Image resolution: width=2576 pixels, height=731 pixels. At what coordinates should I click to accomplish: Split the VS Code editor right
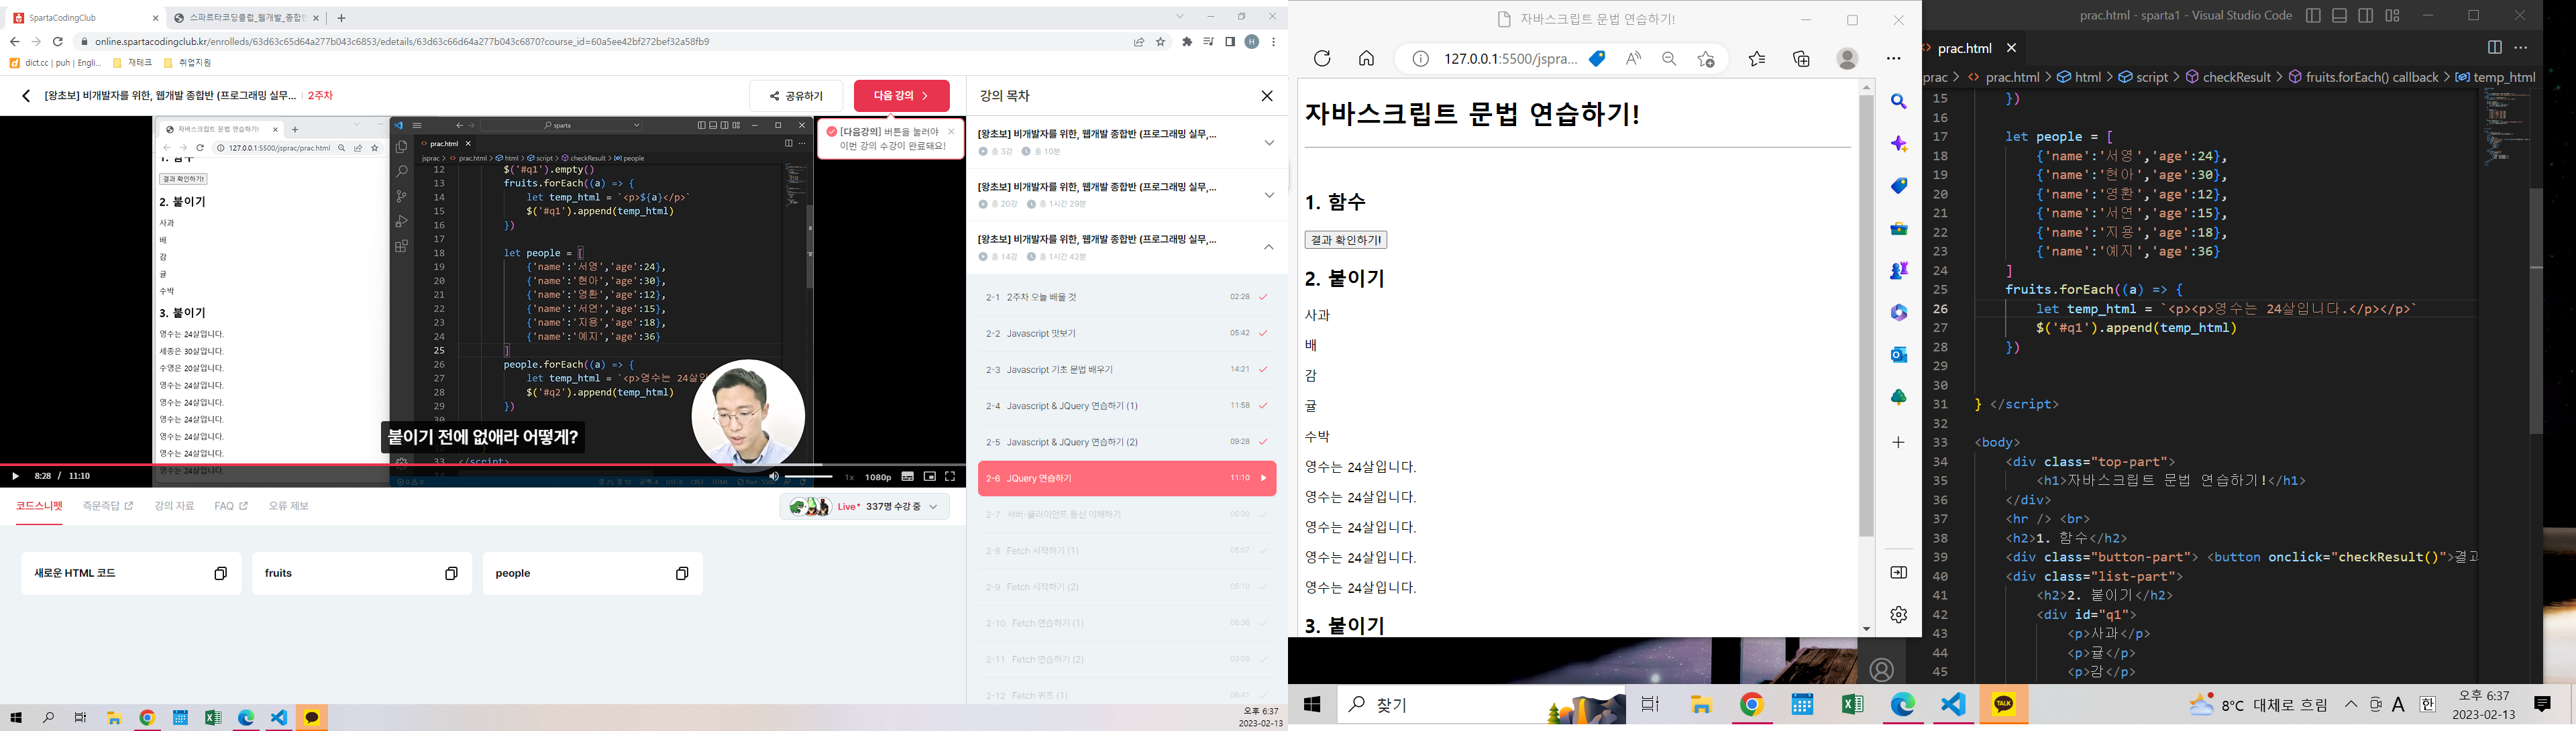(2494, 47)
